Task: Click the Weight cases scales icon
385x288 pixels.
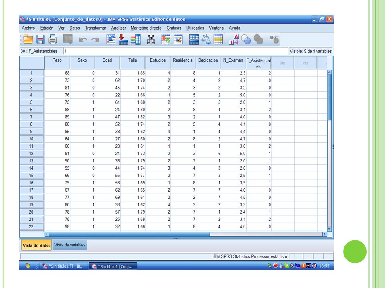Action: tap(206, 40)
